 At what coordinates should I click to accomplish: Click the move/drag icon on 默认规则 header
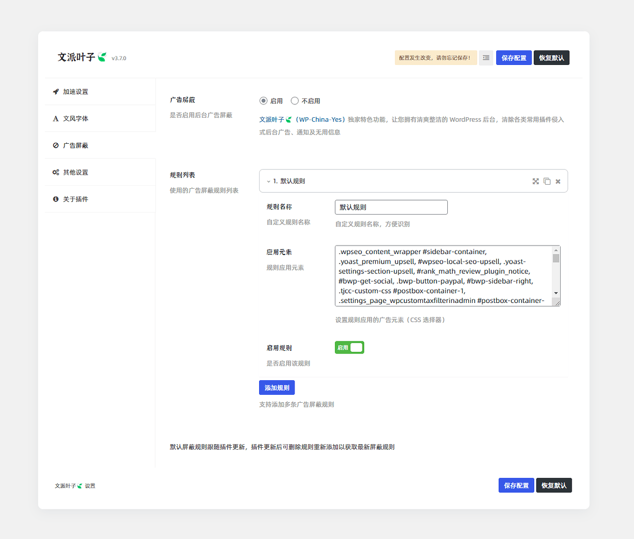[x=536, y=181]
